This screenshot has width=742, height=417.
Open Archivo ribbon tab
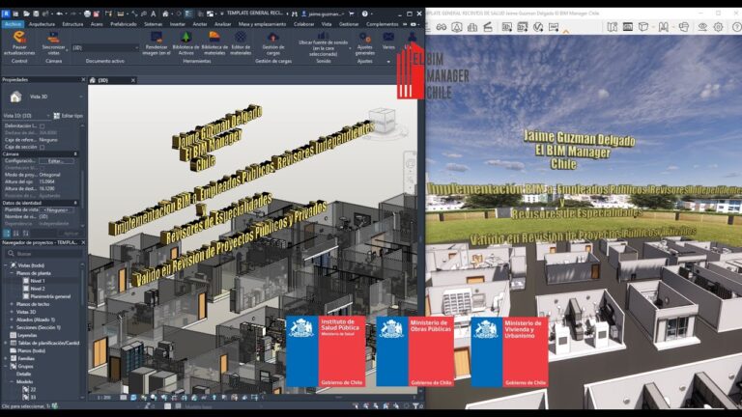pos(13,24)
